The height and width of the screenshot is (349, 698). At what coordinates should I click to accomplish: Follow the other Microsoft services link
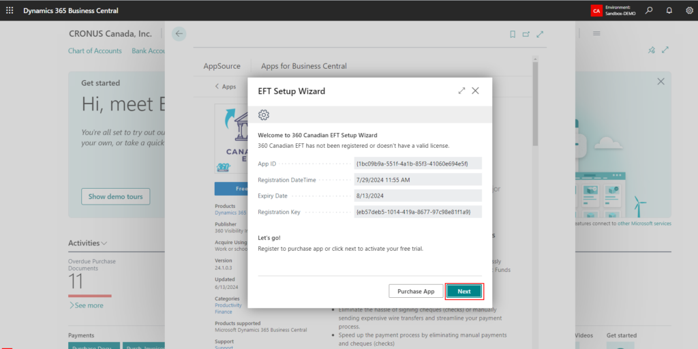pyautogui.click(x=644, y=224)
